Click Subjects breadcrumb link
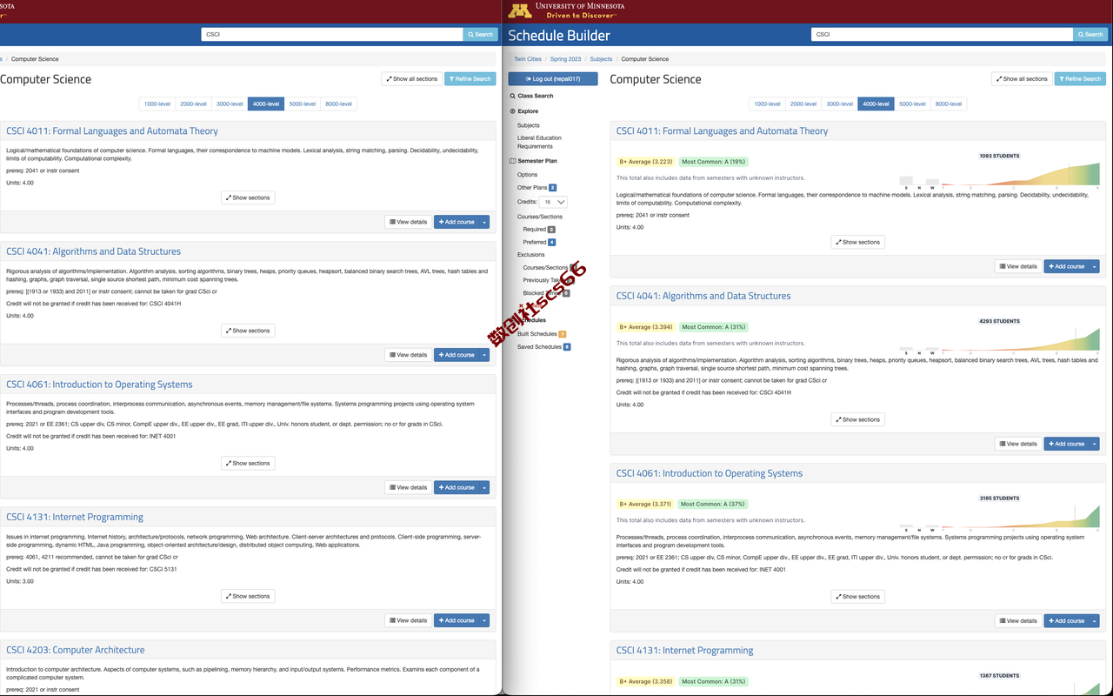1113x696 pixels. 601,59
